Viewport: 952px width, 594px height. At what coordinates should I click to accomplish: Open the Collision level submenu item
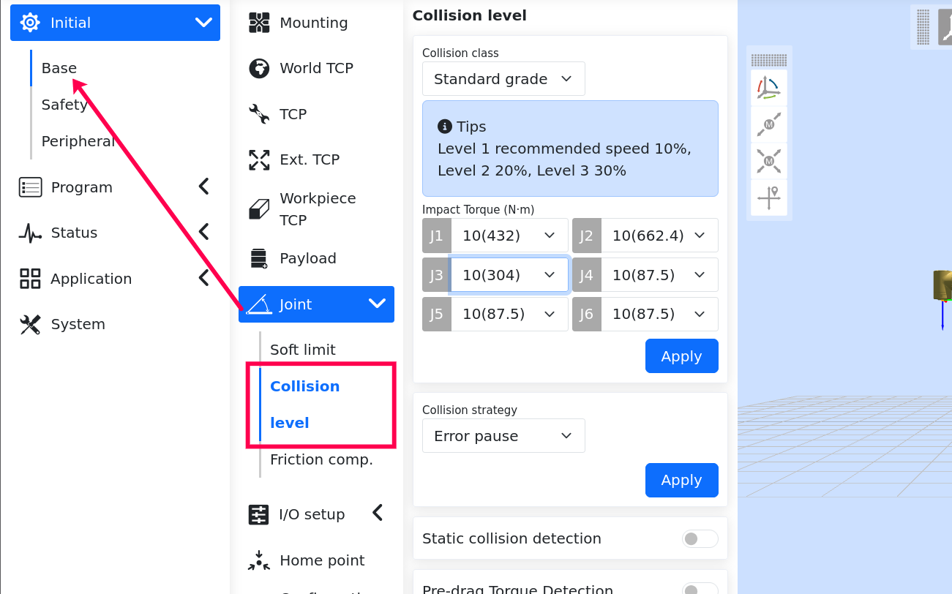pos(305,405)
